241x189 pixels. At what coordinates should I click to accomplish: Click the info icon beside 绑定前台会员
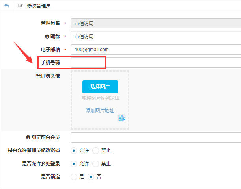coord(28,137)
